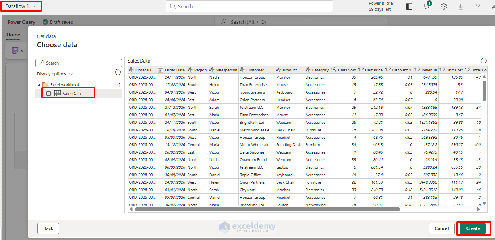495x240 pixels.
Task: Click the Unit Cost column header
Action: pos(451,70)
